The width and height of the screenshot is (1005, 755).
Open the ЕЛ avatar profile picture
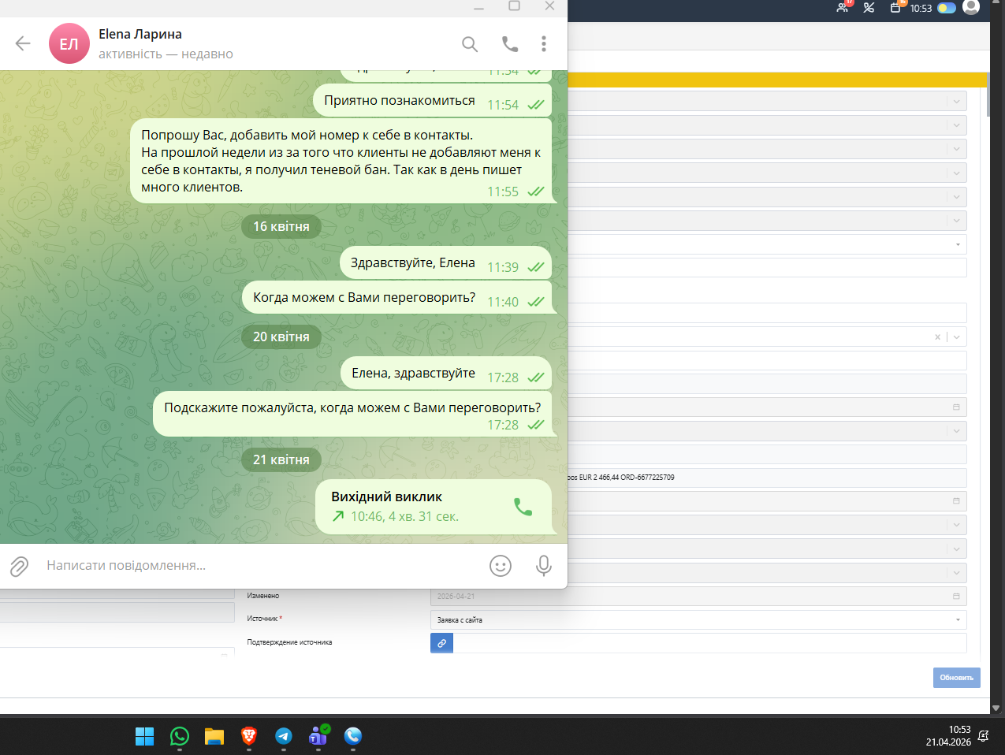click(69, 43)
